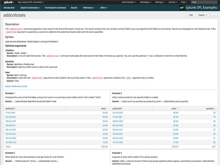Click MB-AG-G07 in Example 2 table

(118, 121)
